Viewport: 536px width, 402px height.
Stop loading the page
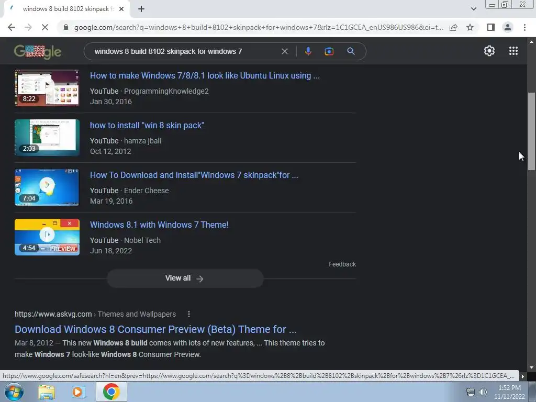45,27
